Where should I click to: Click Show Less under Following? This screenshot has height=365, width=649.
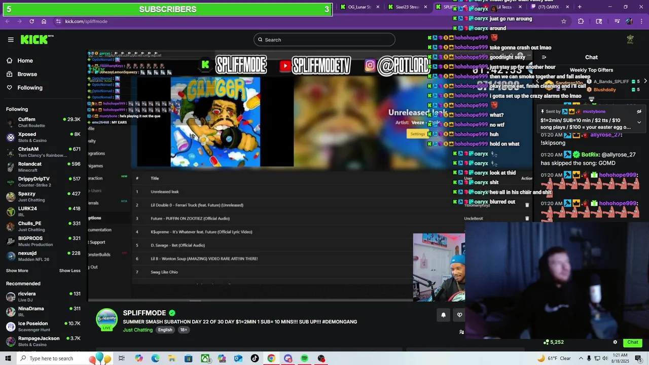[70, 271]
